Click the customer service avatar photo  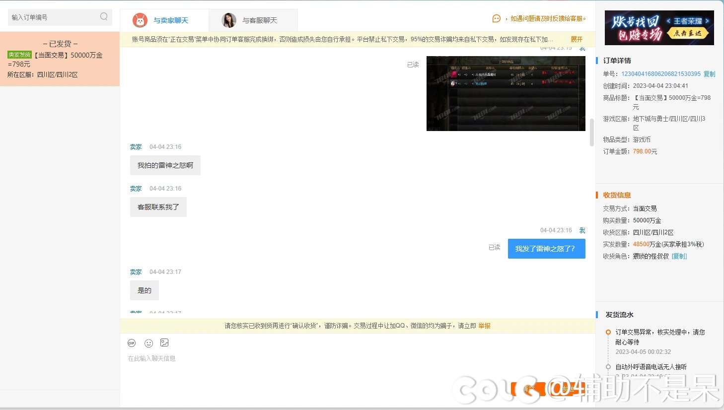[x=229, y=20]
